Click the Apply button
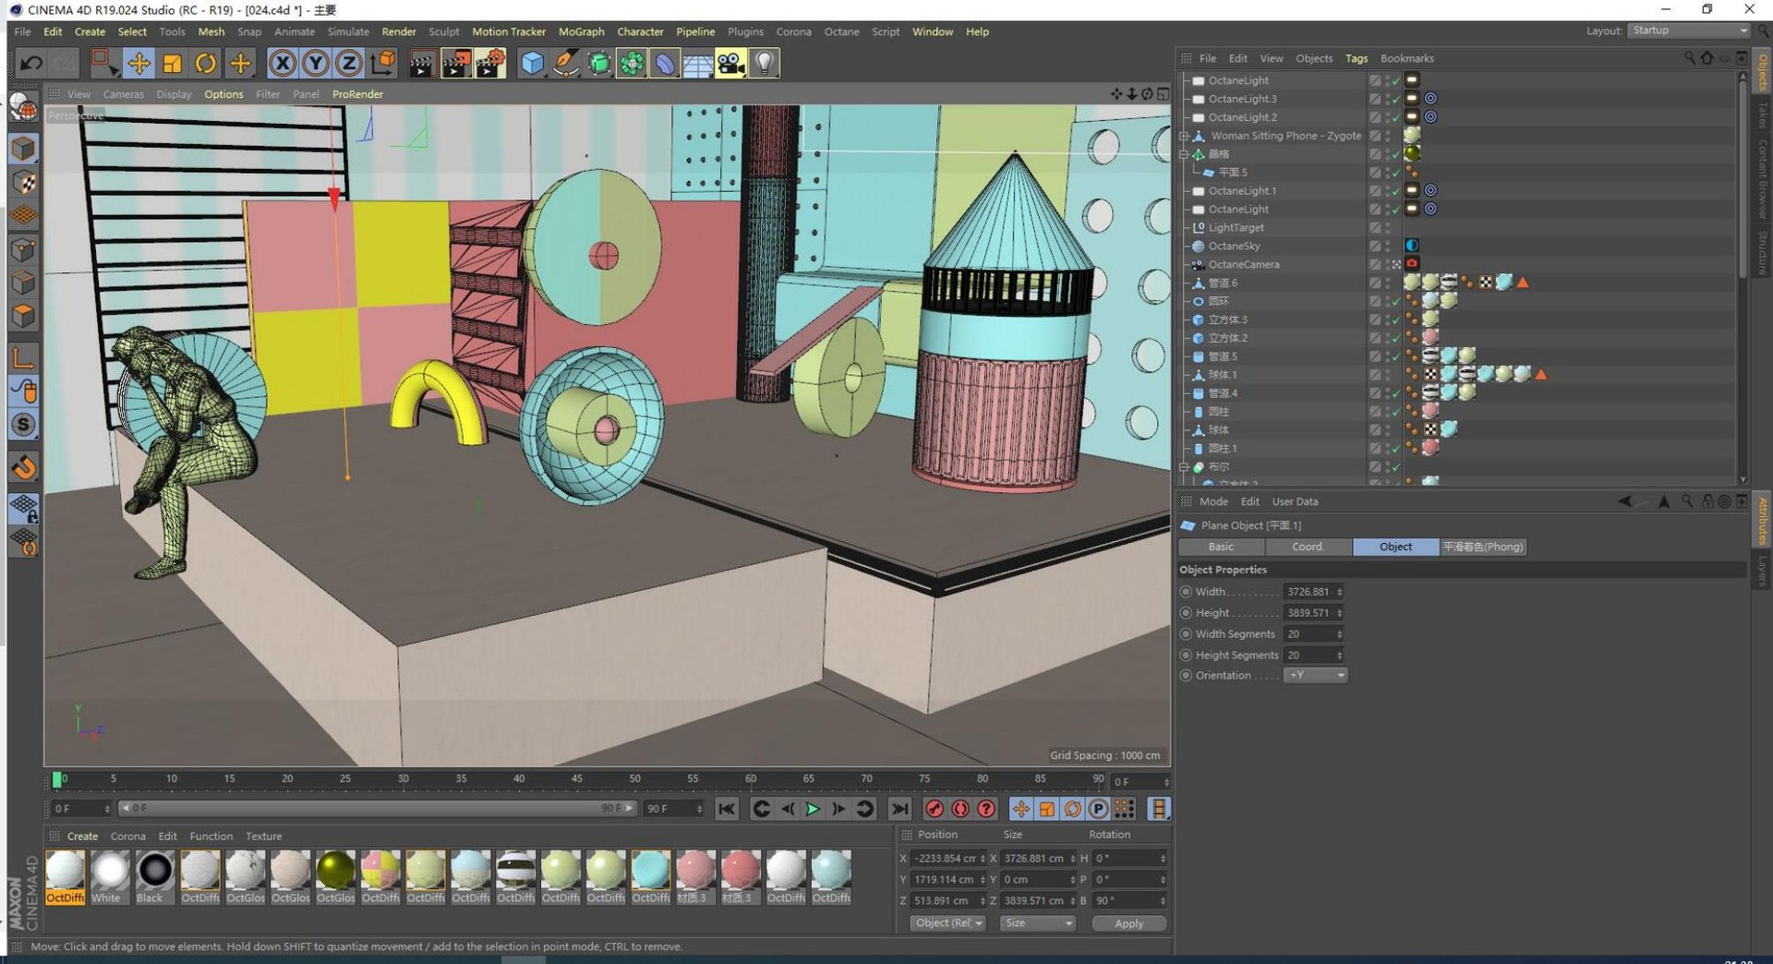 1128,923
